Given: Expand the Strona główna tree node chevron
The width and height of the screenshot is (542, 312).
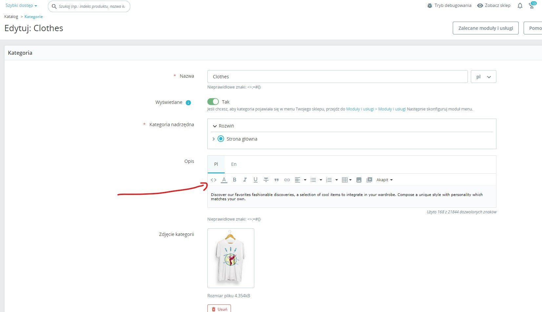Looking at the screenshot, I should [x=214, y=139].
